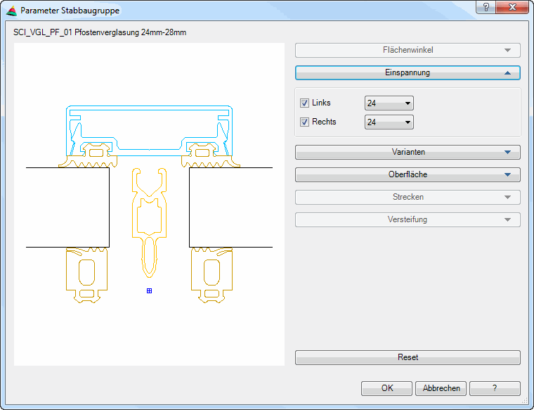Expand the Versteifung section

tap(408, 219)
